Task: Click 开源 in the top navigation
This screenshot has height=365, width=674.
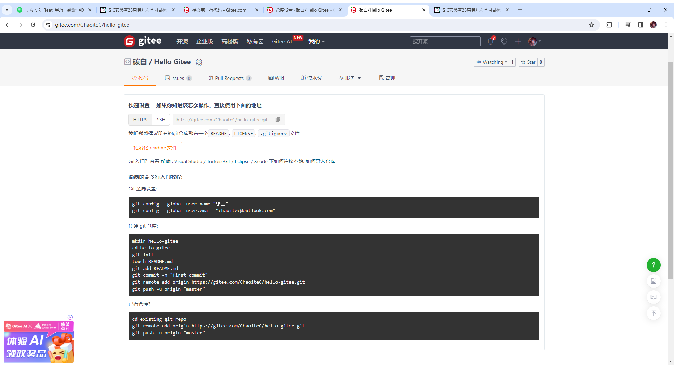Action: pyautogui.click(x=182, y=42)
